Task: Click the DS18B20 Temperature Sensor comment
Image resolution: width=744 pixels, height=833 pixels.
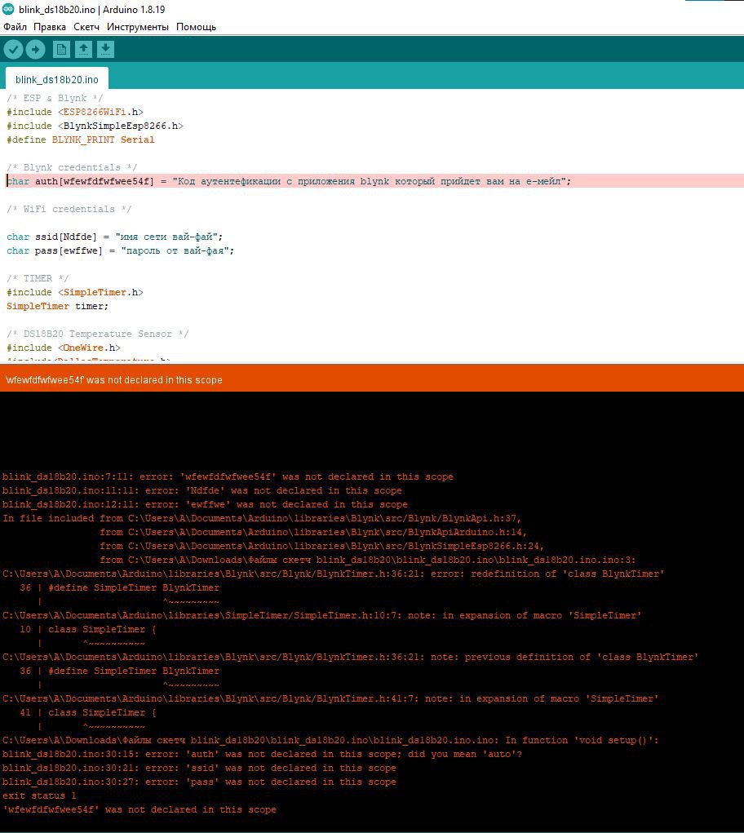Action: [98, 334]
